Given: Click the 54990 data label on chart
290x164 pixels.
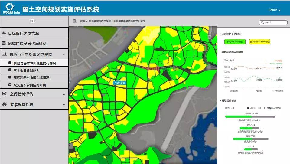Looking at the screenshot, I should [259, 80].
